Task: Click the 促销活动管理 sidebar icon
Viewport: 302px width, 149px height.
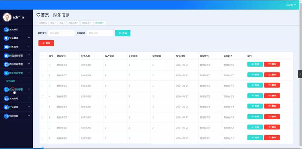Action: (6, 90)
